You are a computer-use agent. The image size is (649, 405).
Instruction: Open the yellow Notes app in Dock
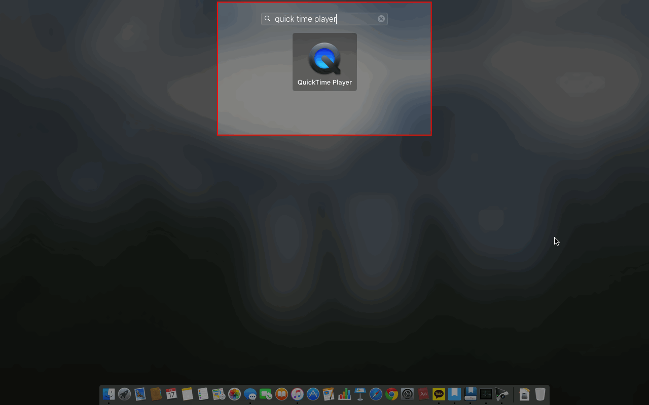pyautogui.click(x=187, y=394)
